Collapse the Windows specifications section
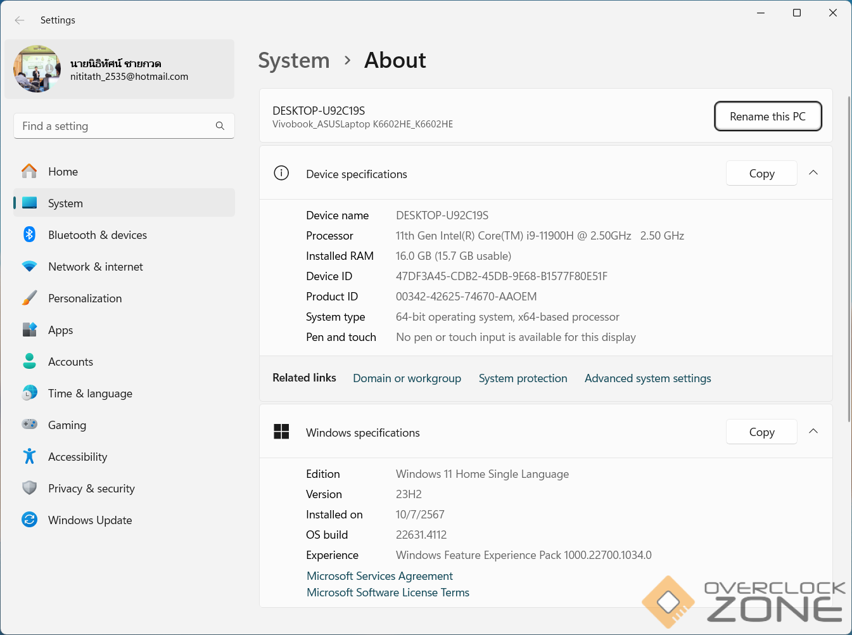This screenshot has width=852, height=635. click(813, 432)
